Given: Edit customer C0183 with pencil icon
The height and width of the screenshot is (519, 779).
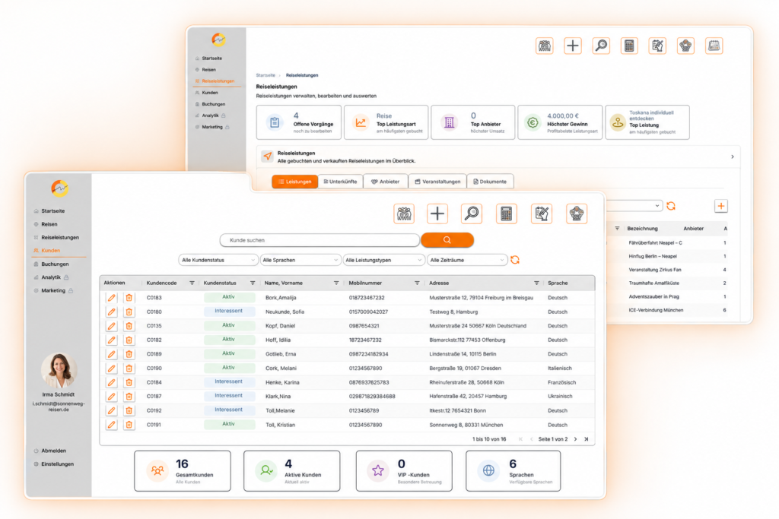Looking at the screenshot, I should [112, 298].
